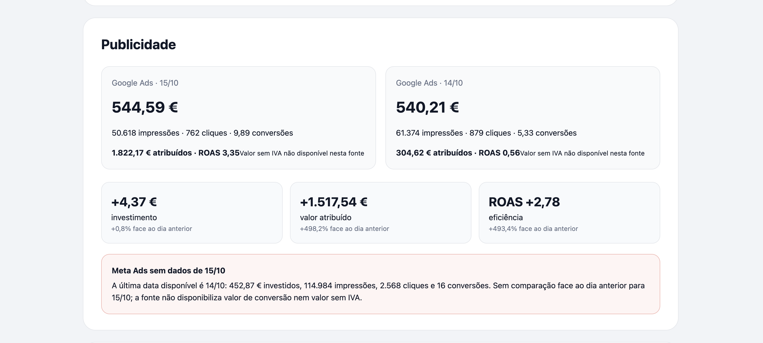This screenshot has width=763, height=343.
Task: Click the +498,2% face ao dia anterior text
Action: (x=345, y=229)
